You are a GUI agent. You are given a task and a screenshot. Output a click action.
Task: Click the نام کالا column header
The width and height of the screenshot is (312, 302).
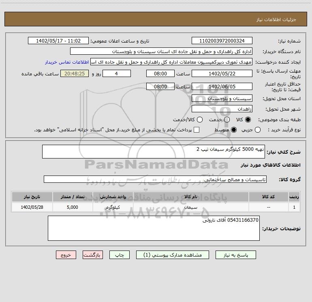click(x=190, y=197)
